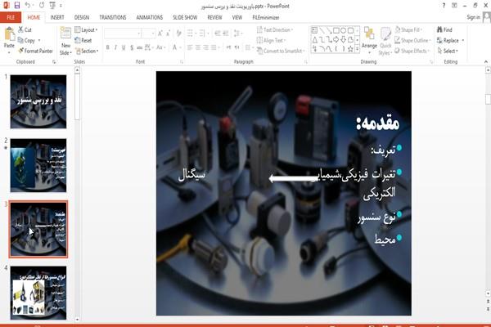Click the Help question mark icon
Image resolution: width=491 pixels, height=327 pixels.
point(444,6)
